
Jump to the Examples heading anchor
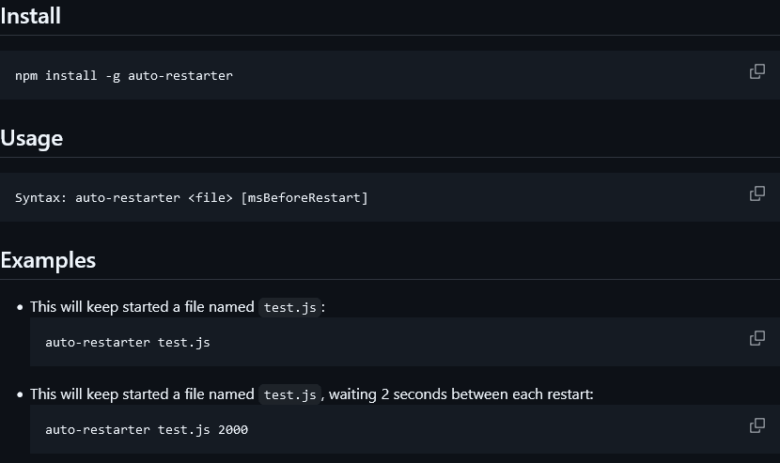point(48,260)
